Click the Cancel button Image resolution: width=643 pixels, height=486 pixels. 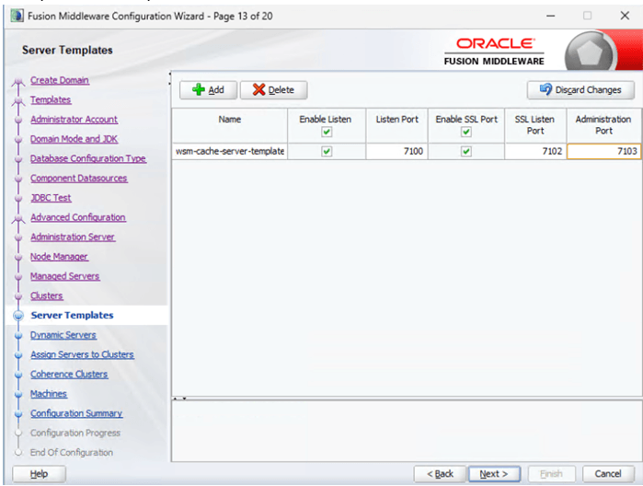[x=608, y=474]
